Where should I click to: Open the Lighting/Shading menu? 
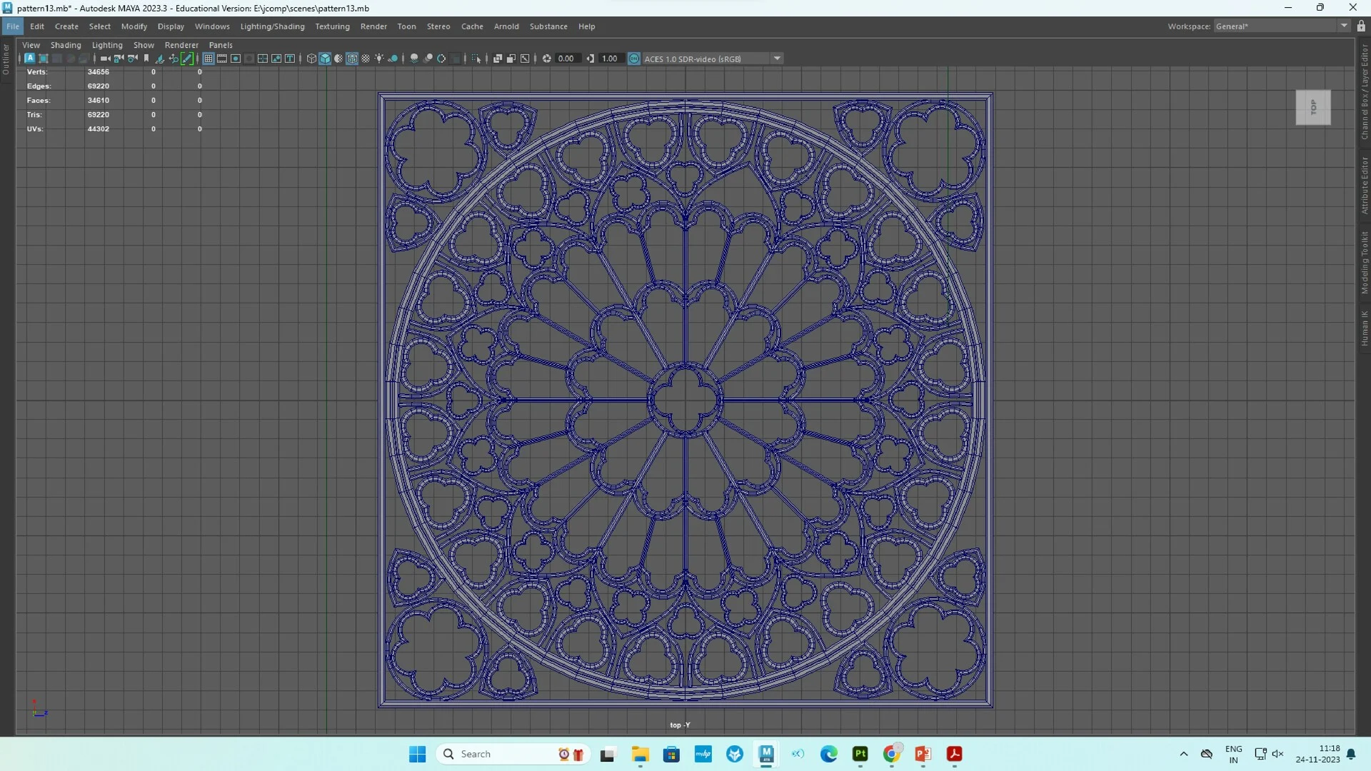[x=272, y=26]
